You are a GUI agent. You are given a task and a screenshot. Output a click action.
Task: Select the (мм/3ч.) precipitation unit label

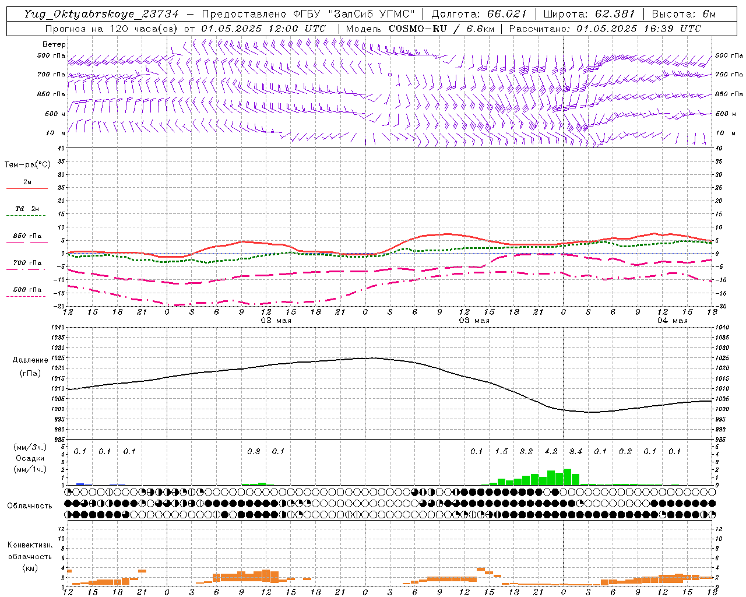pos(30,447)
